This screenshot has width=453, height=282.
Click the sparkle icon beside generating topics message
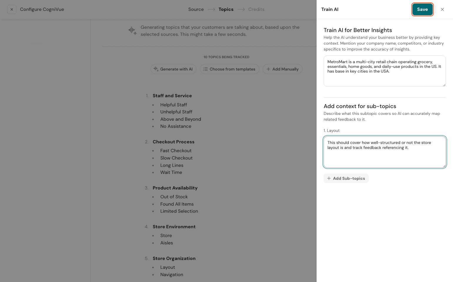(x=132, y=31)
